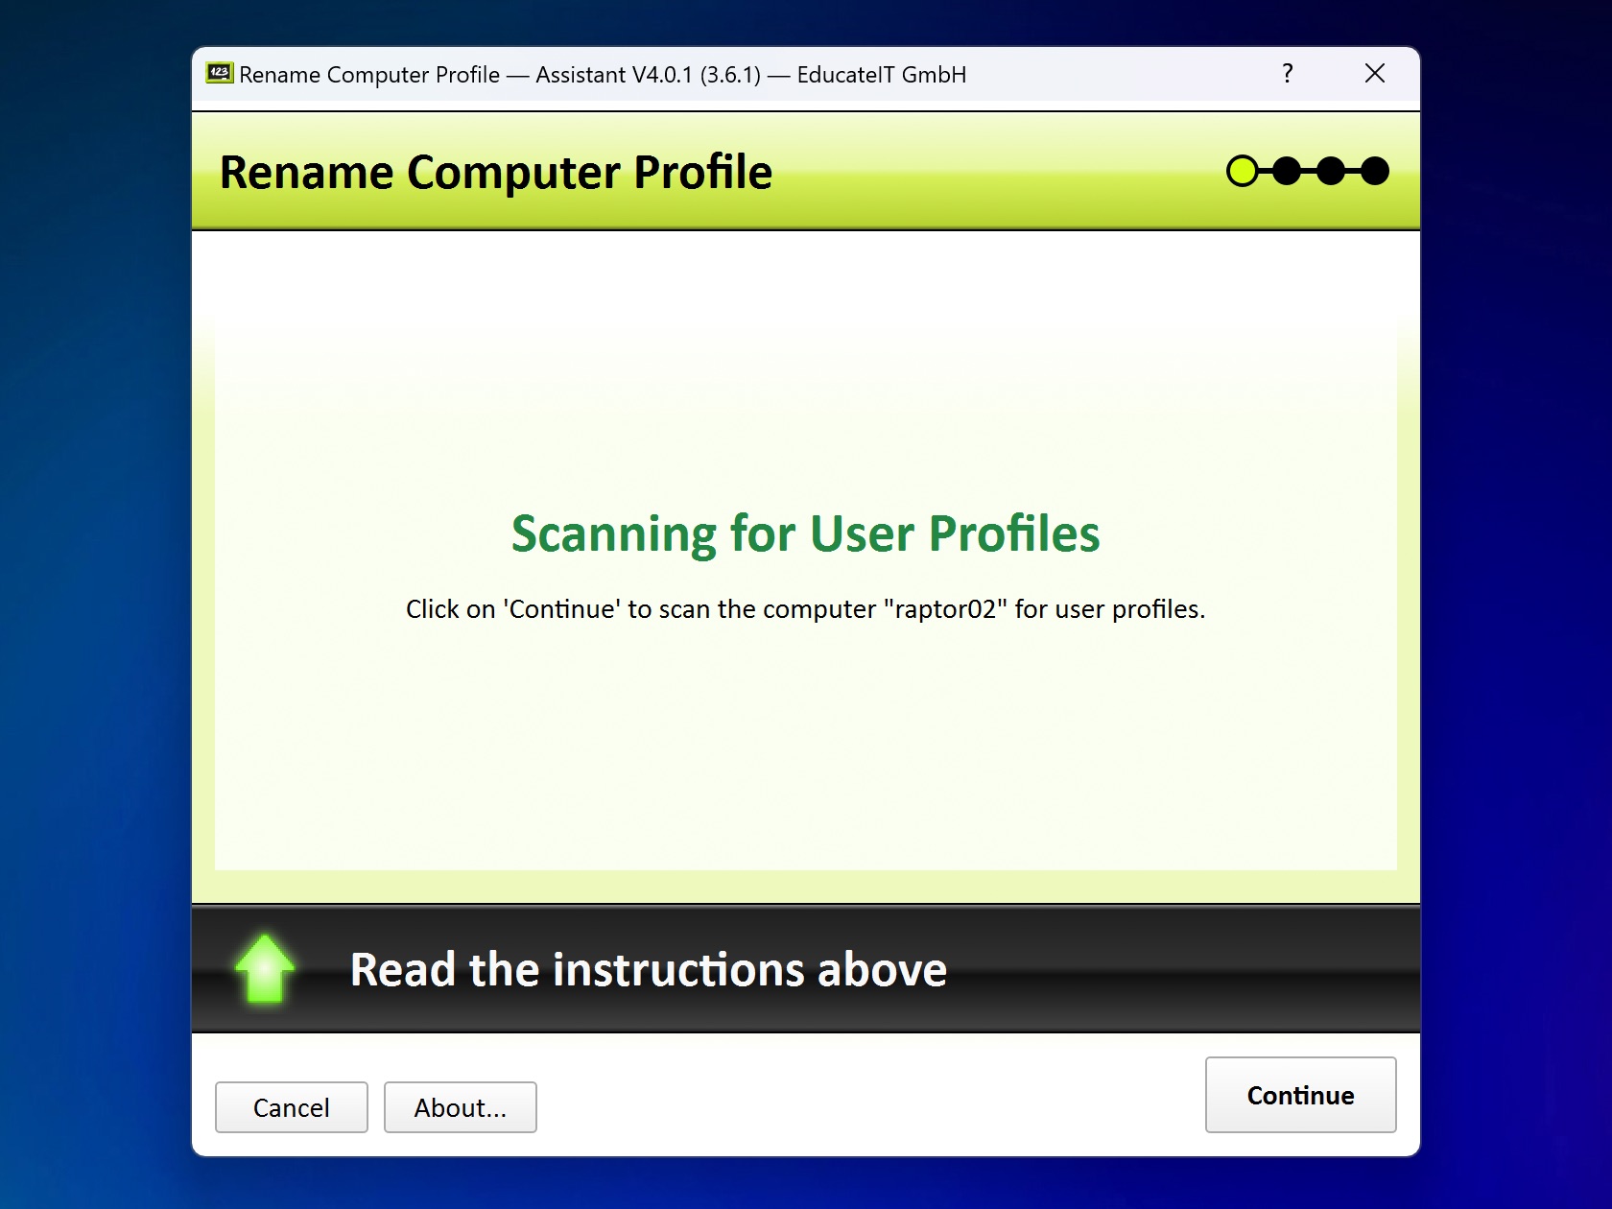This screenshot has width=1612, height=1209.
Task: Click the 'Scanning for User Profiles' heading
Action: (x=806, y=534)
